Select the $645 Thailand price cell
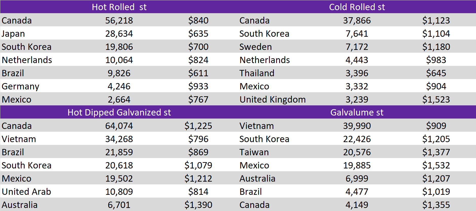The image size is (476, 211). 436,73
